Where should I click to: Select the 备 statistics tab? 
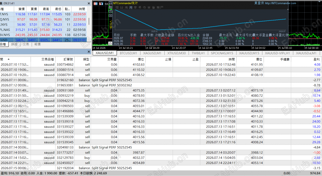(x=153, y=8)
